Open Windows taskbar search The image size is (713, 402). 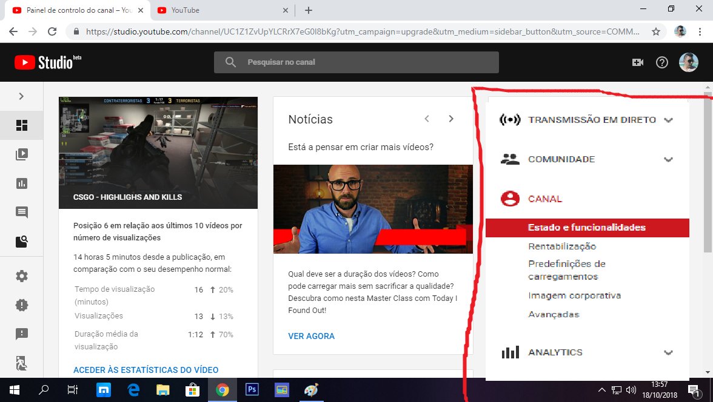(x=43, y=390)
